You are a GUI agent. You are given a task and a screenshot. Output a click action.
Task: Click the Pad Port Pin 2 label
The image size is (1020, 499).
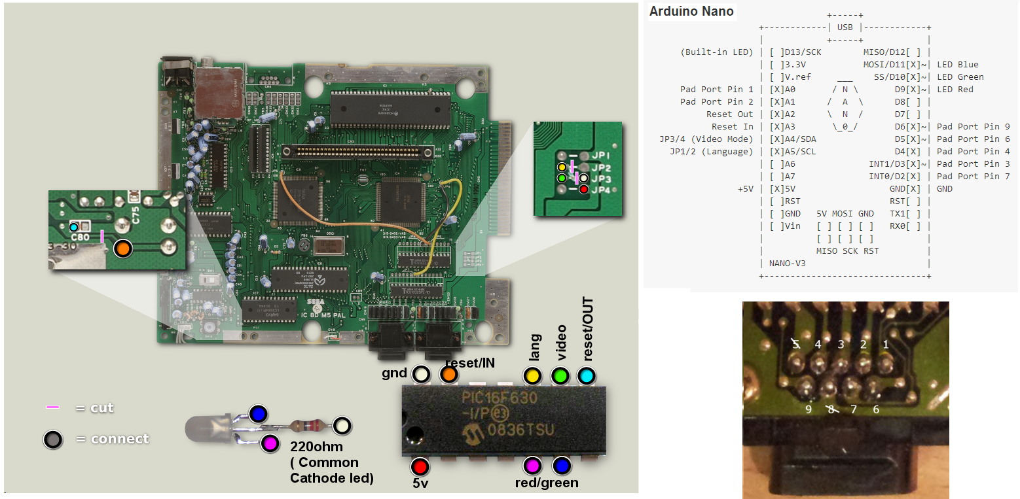717,102
